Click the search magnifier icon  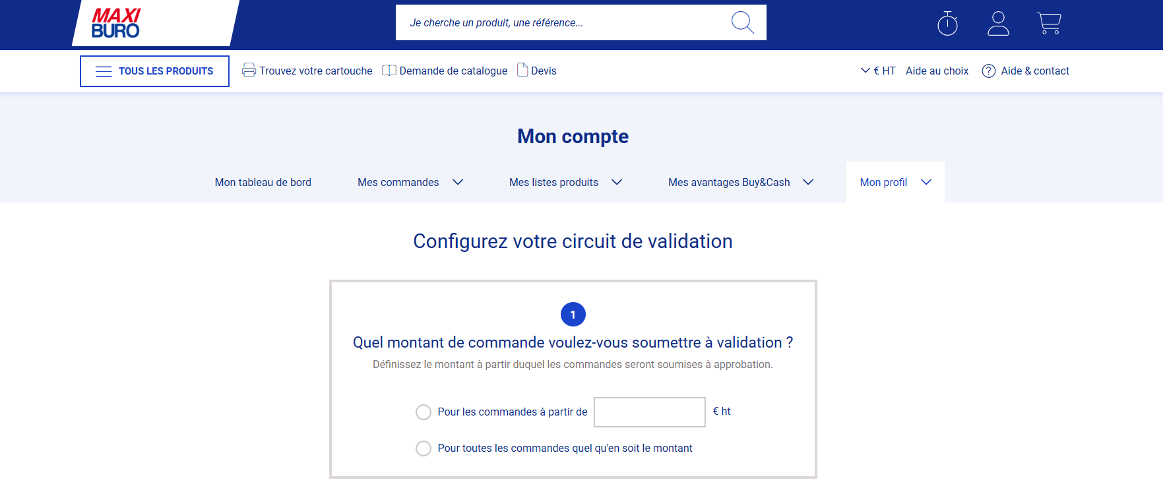[742, 22]
